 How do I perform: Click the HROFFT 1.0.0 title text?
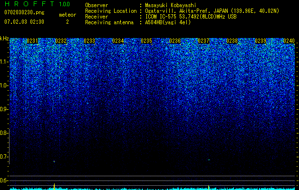37,4
